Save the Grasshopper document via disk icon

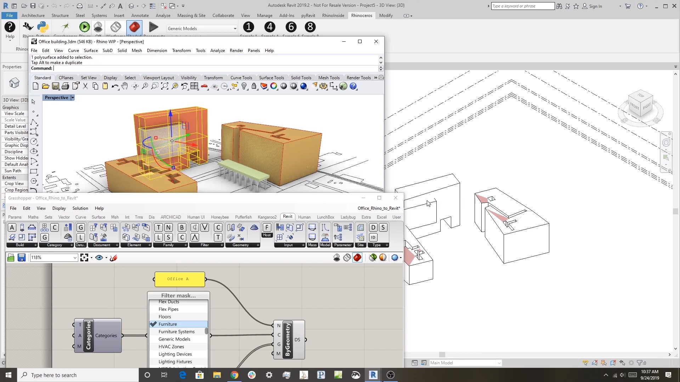tap(22, 258)
